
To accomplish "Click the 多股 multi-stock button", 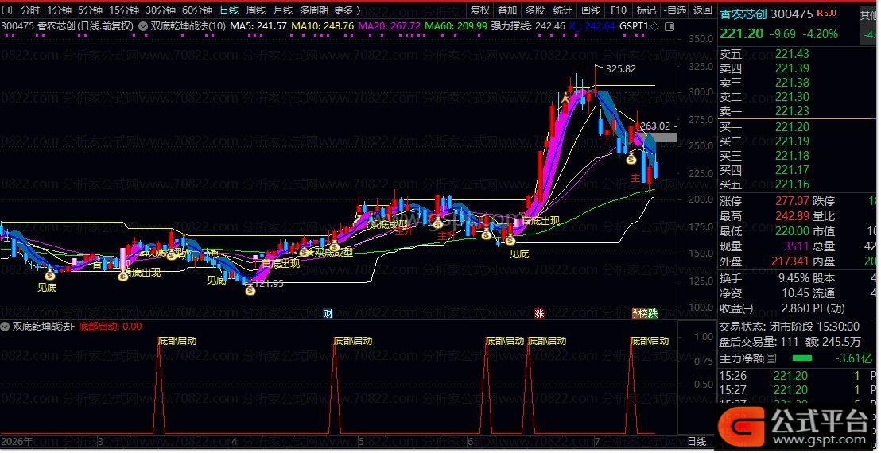I will (x=535, y=10).
